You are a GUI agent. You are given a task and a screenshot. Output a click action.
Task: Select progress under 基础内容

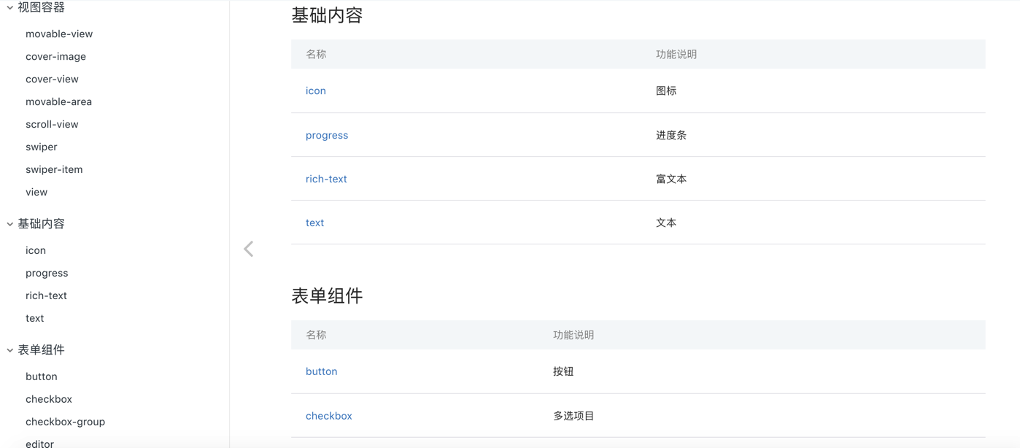click(46, 273)
